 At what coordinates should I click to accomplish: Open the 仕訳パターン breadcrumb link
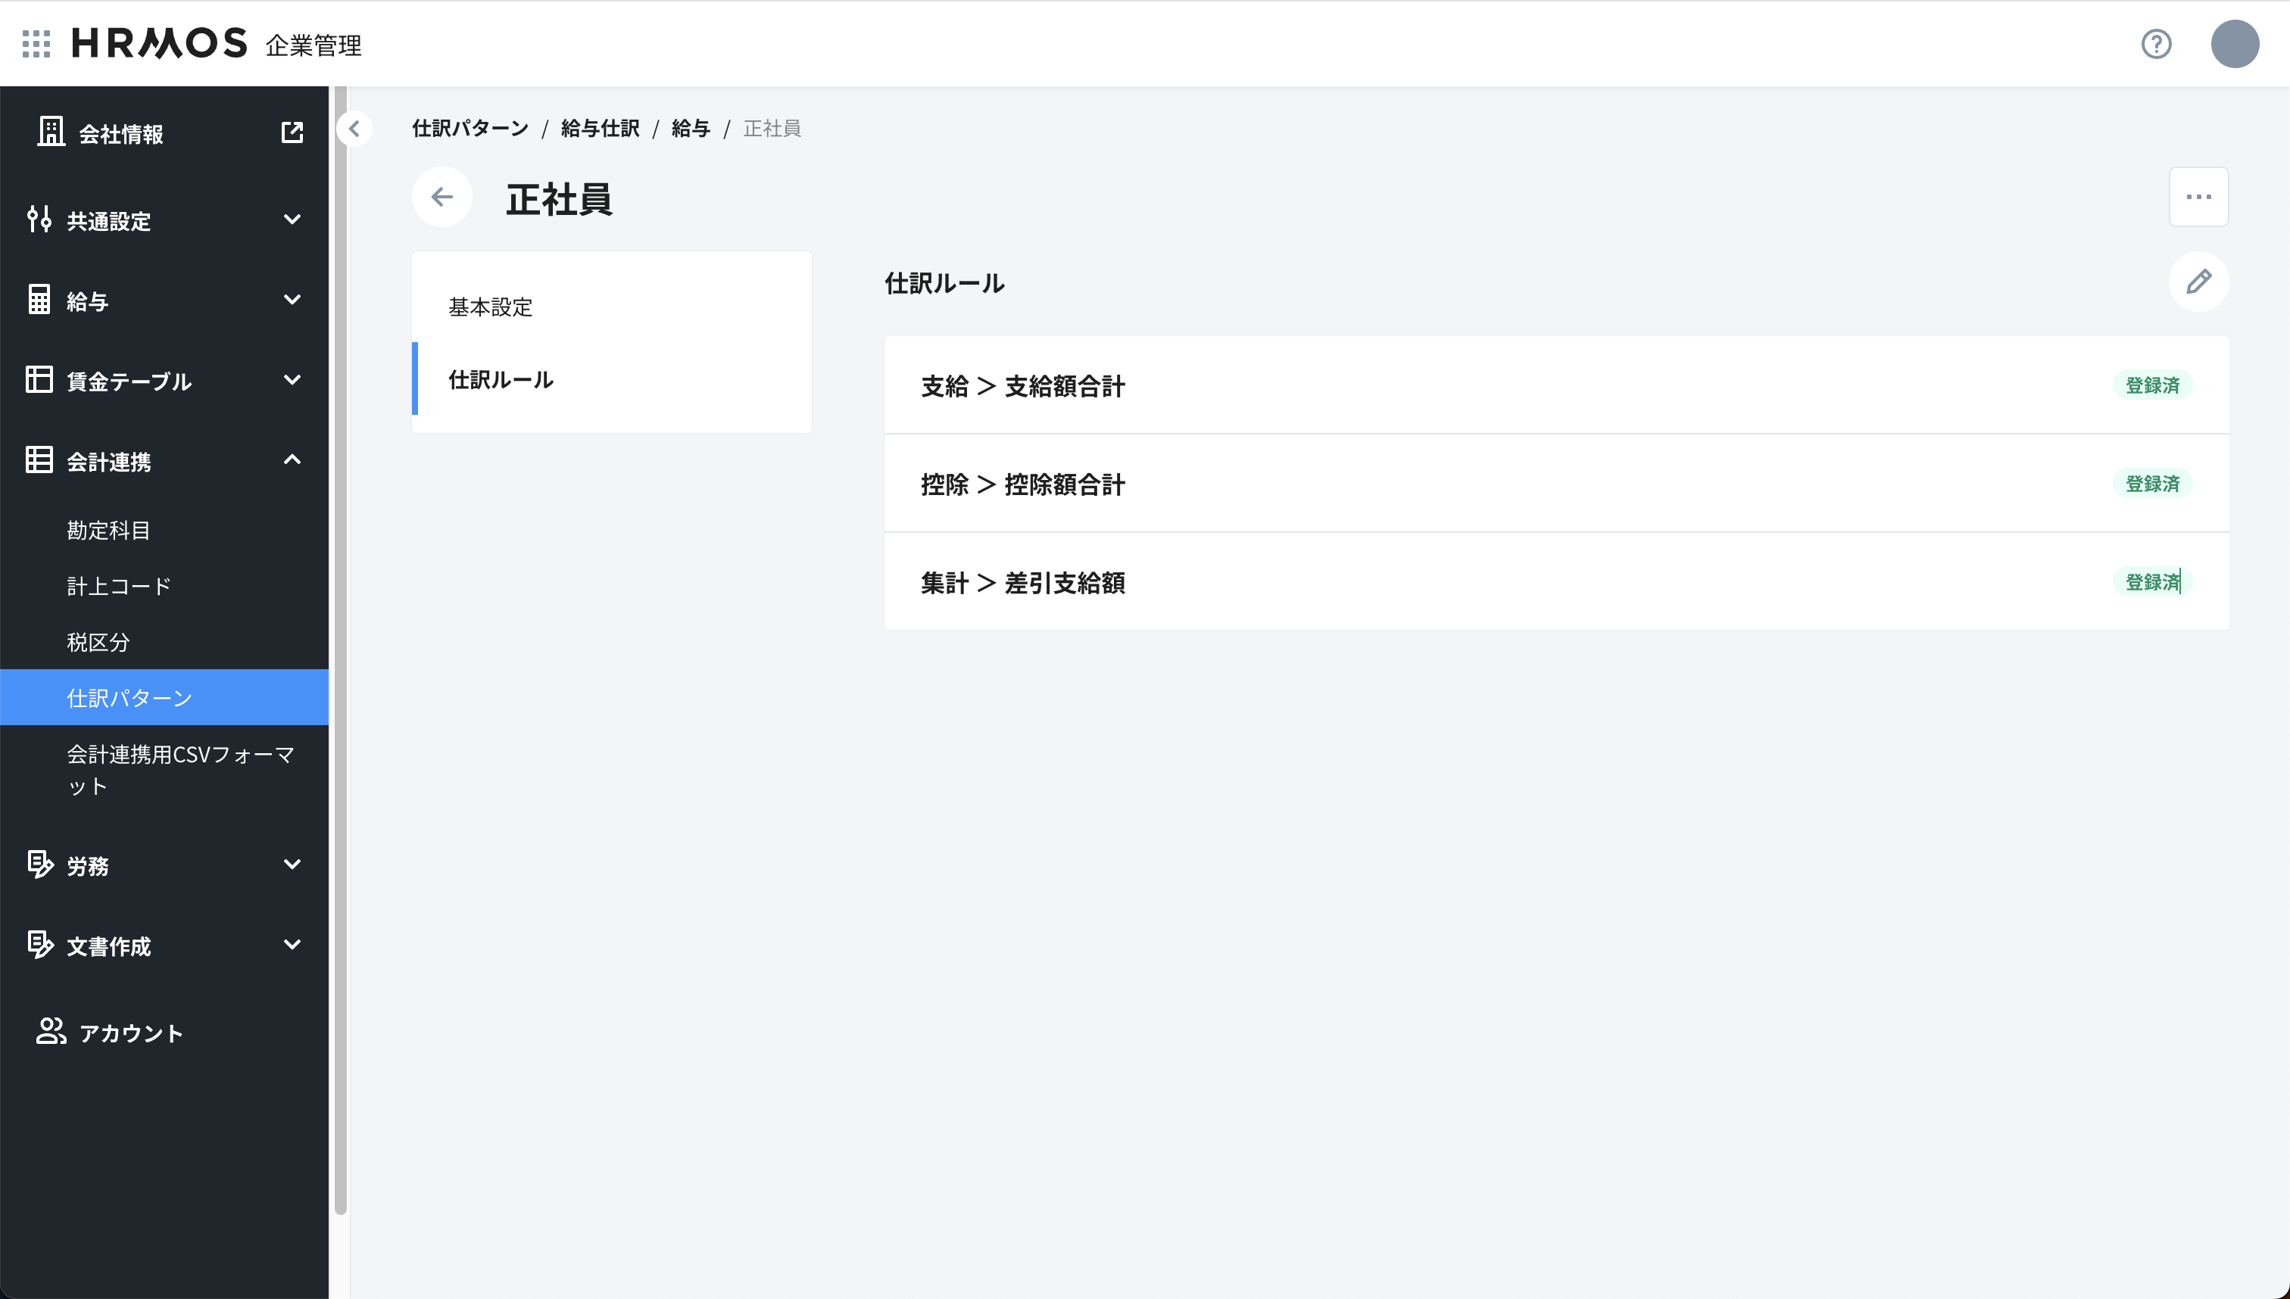coord(470,128)
